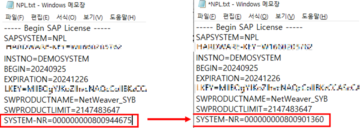363x128 pixels.
Task: Click INSTNO=DEMOSYSTEM line in left window
Action: tap(46, 59)
